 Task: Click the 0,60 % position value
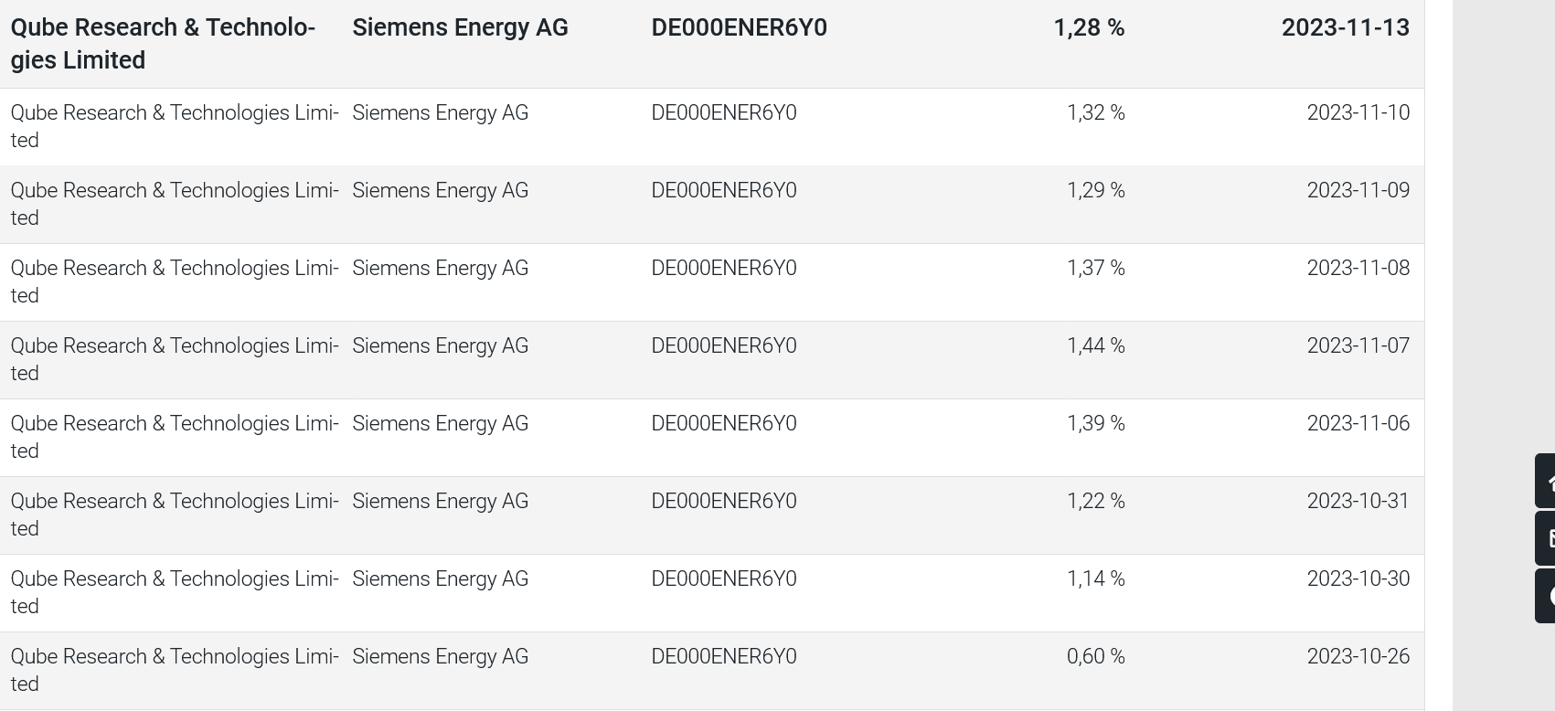tap(1095, 657)
